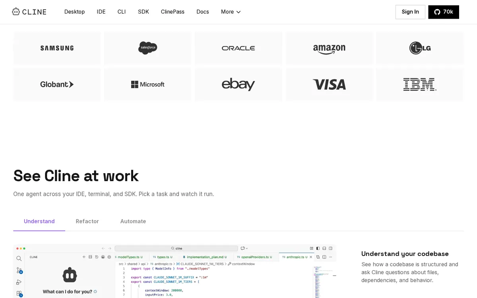
Task: Click the Microsoft logo card
Action: 148,84
